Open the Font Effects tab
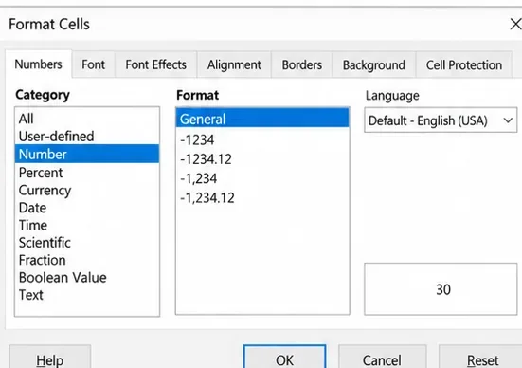 click(155, 64)
